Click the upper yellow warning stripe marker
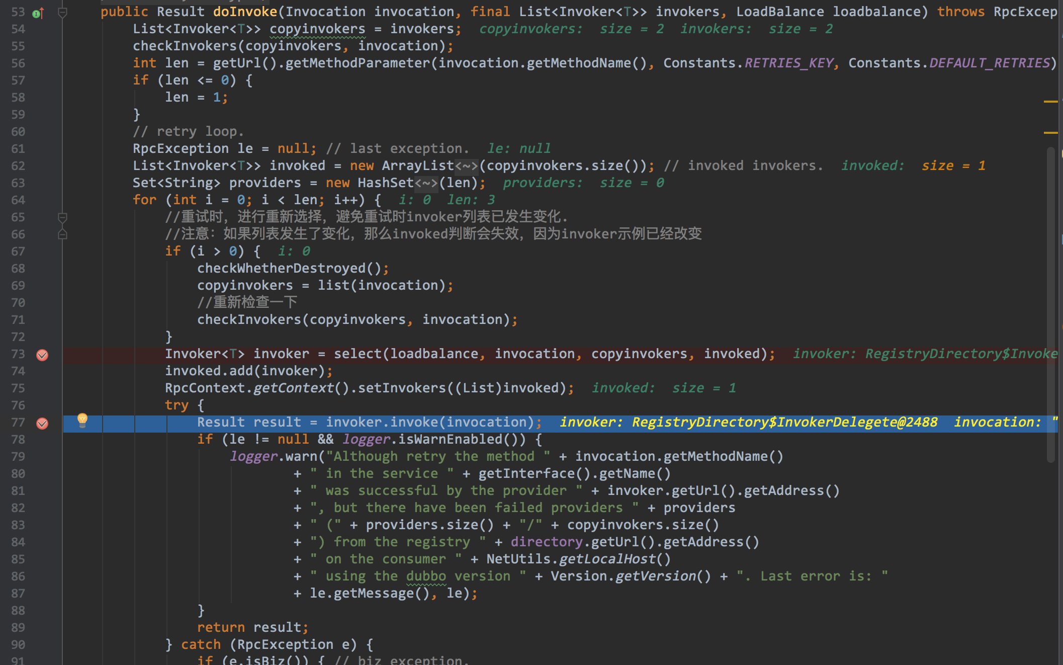Screen dimensions: 1063x665 pos(1050,102)
